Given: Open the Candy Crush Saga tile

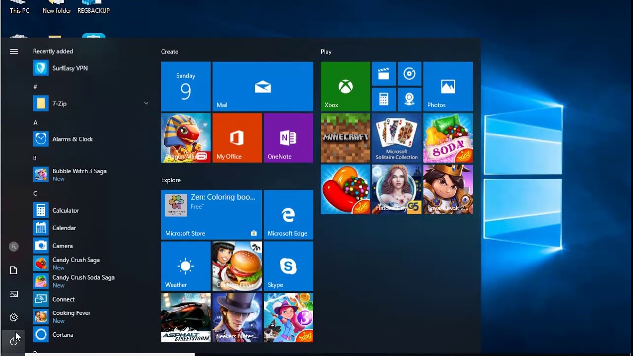Looking at the screenshot, I should [x=345, y=189].
